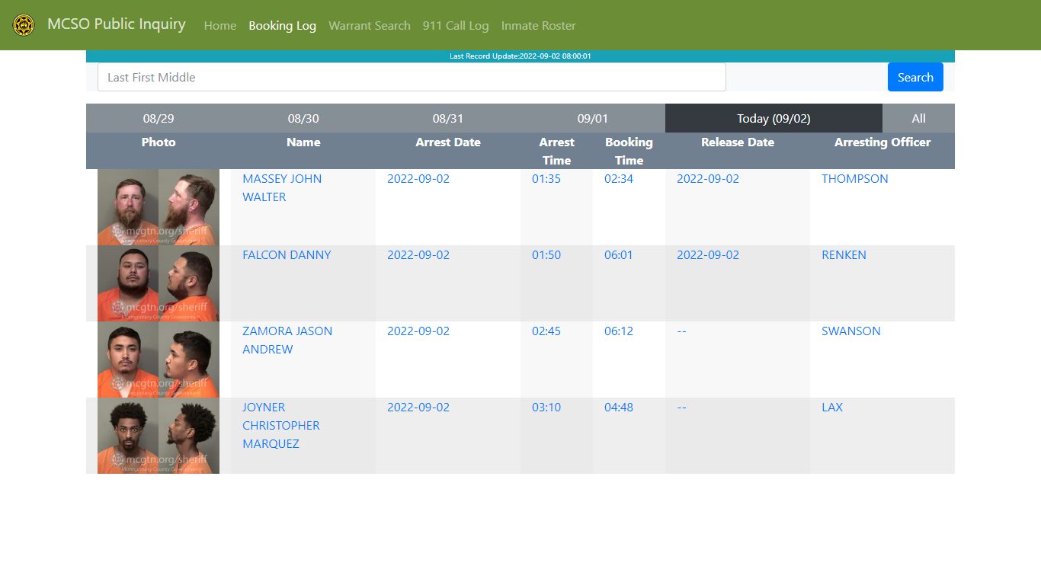Click the Arrest Date column header
This screenshot has width=1041, height=585.
point(448,142)
